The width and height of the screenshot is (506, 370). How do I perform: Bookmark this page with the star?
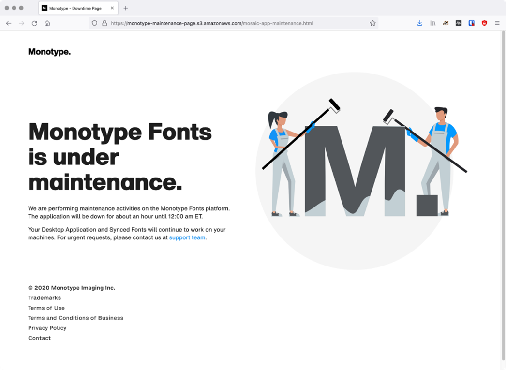(x=372, y=23)
